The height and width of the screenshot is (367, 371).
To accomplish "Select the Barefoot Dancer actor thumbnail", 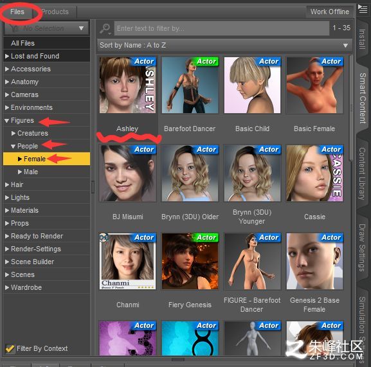I will (190, 85).
